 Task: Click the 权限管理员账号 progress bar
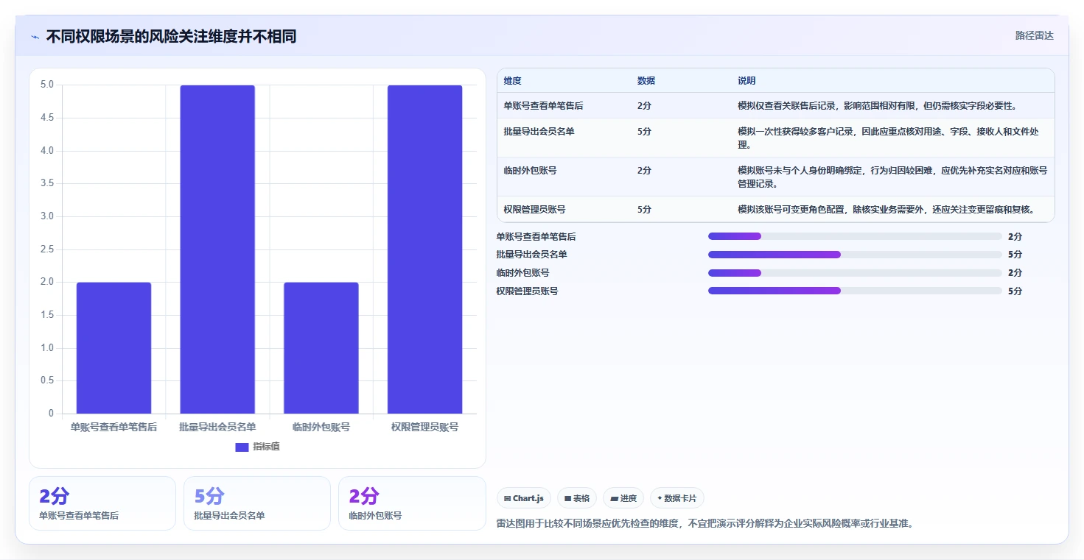coord(855,291)
